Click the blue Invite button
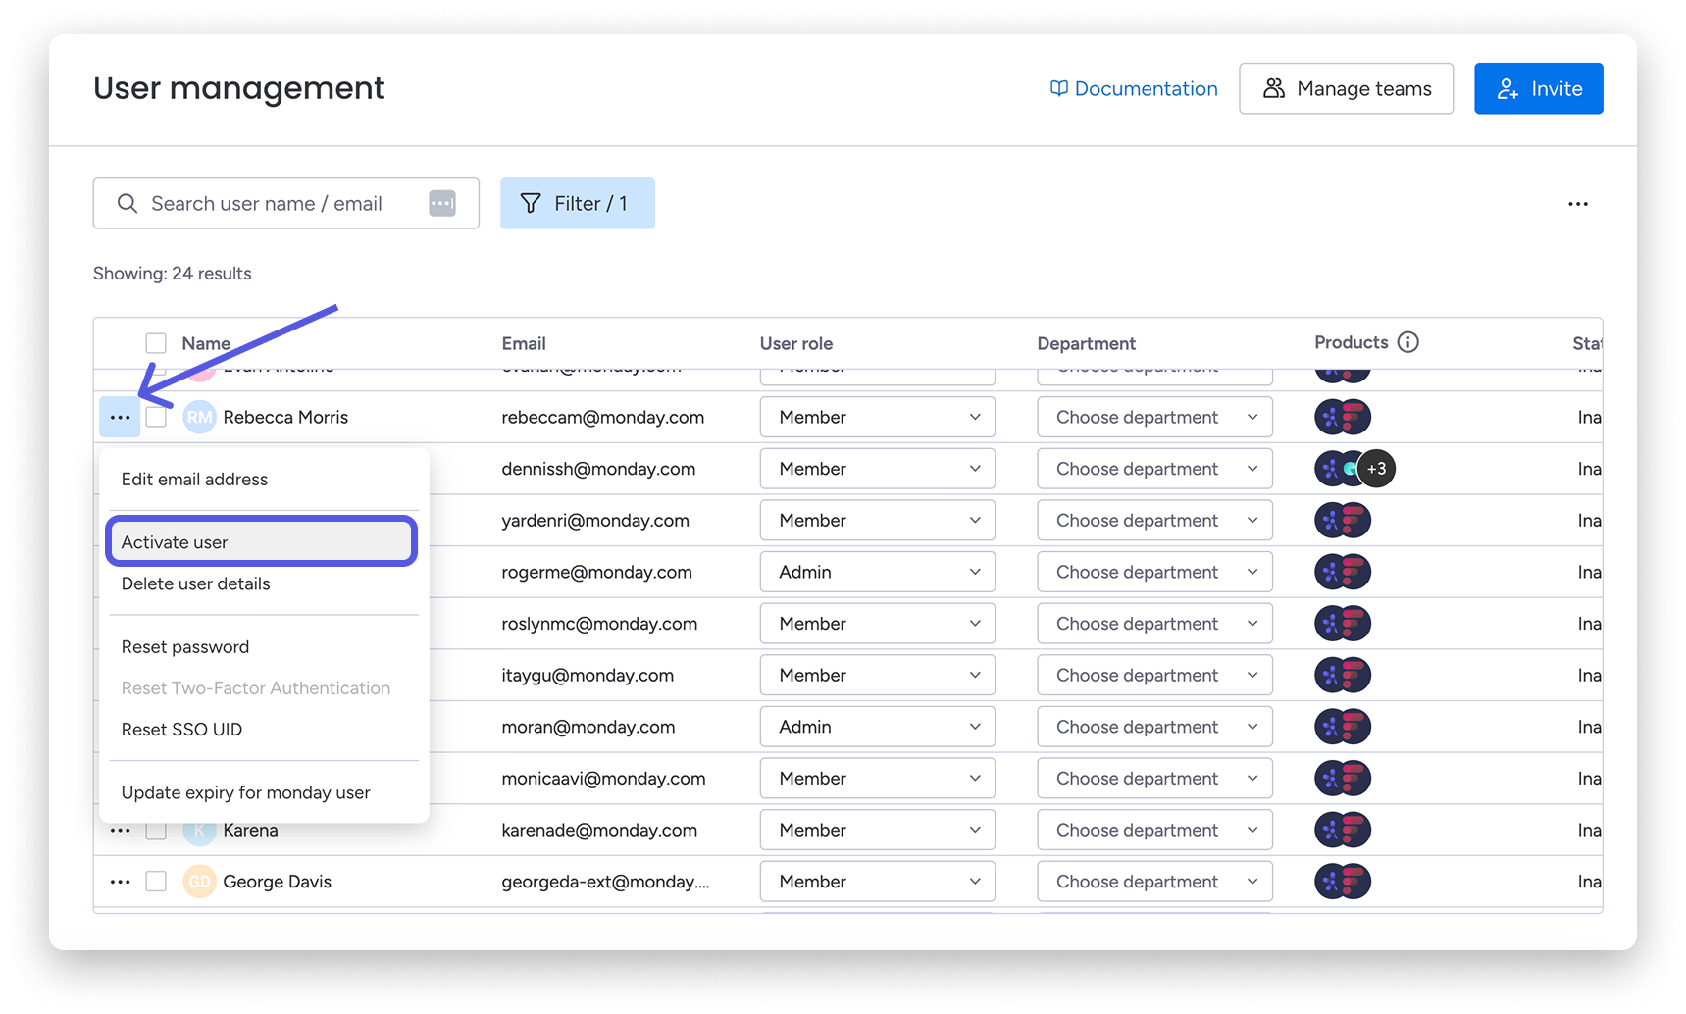 coord(1538,88)
